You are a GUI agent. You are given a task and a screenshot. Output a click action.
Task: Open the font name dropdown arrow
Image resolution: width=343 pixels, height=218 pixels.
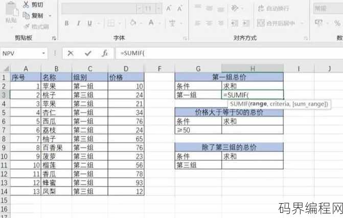click(x=140, y=9)
